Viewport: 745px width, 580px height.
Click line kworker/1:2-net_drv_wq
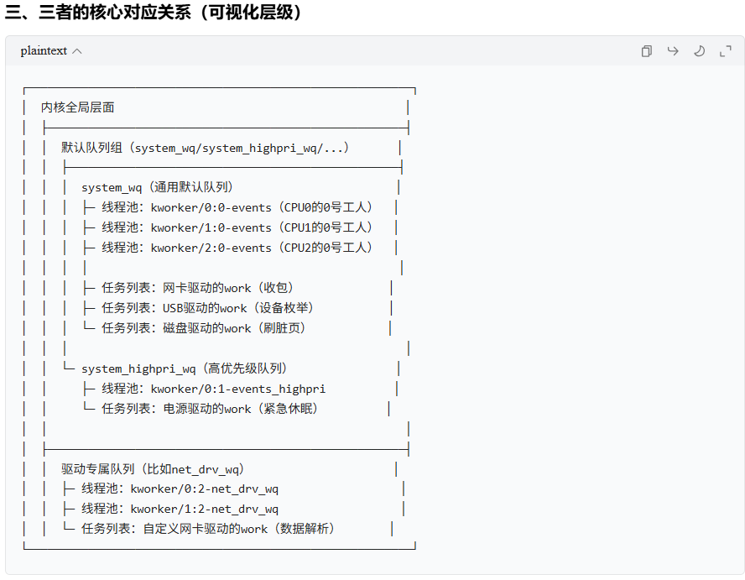pyautogui.click(x=180, y=508)
